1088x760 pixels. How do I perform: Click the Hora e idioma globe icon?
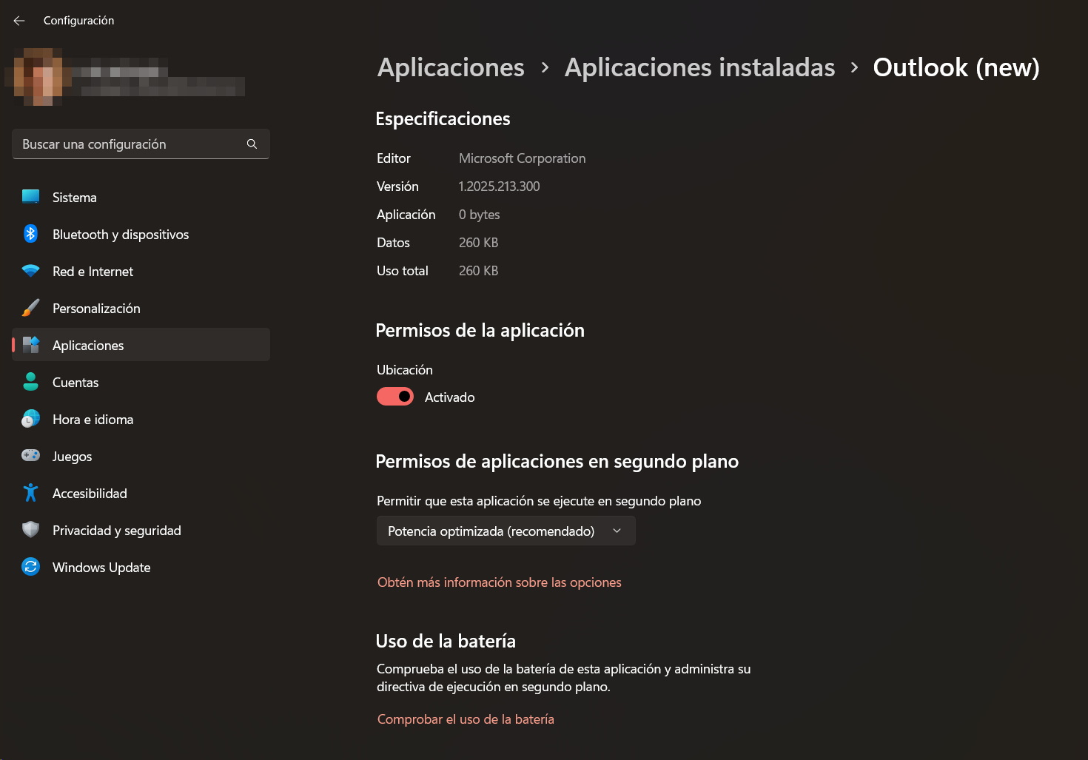30,419
